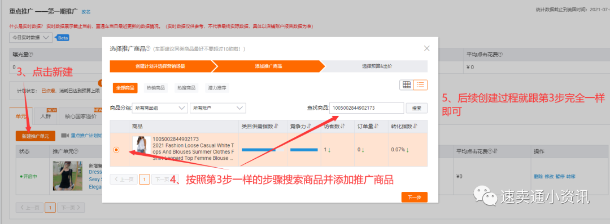
Task: Switch to grid view icon in dialog
Action: point(407,85)
